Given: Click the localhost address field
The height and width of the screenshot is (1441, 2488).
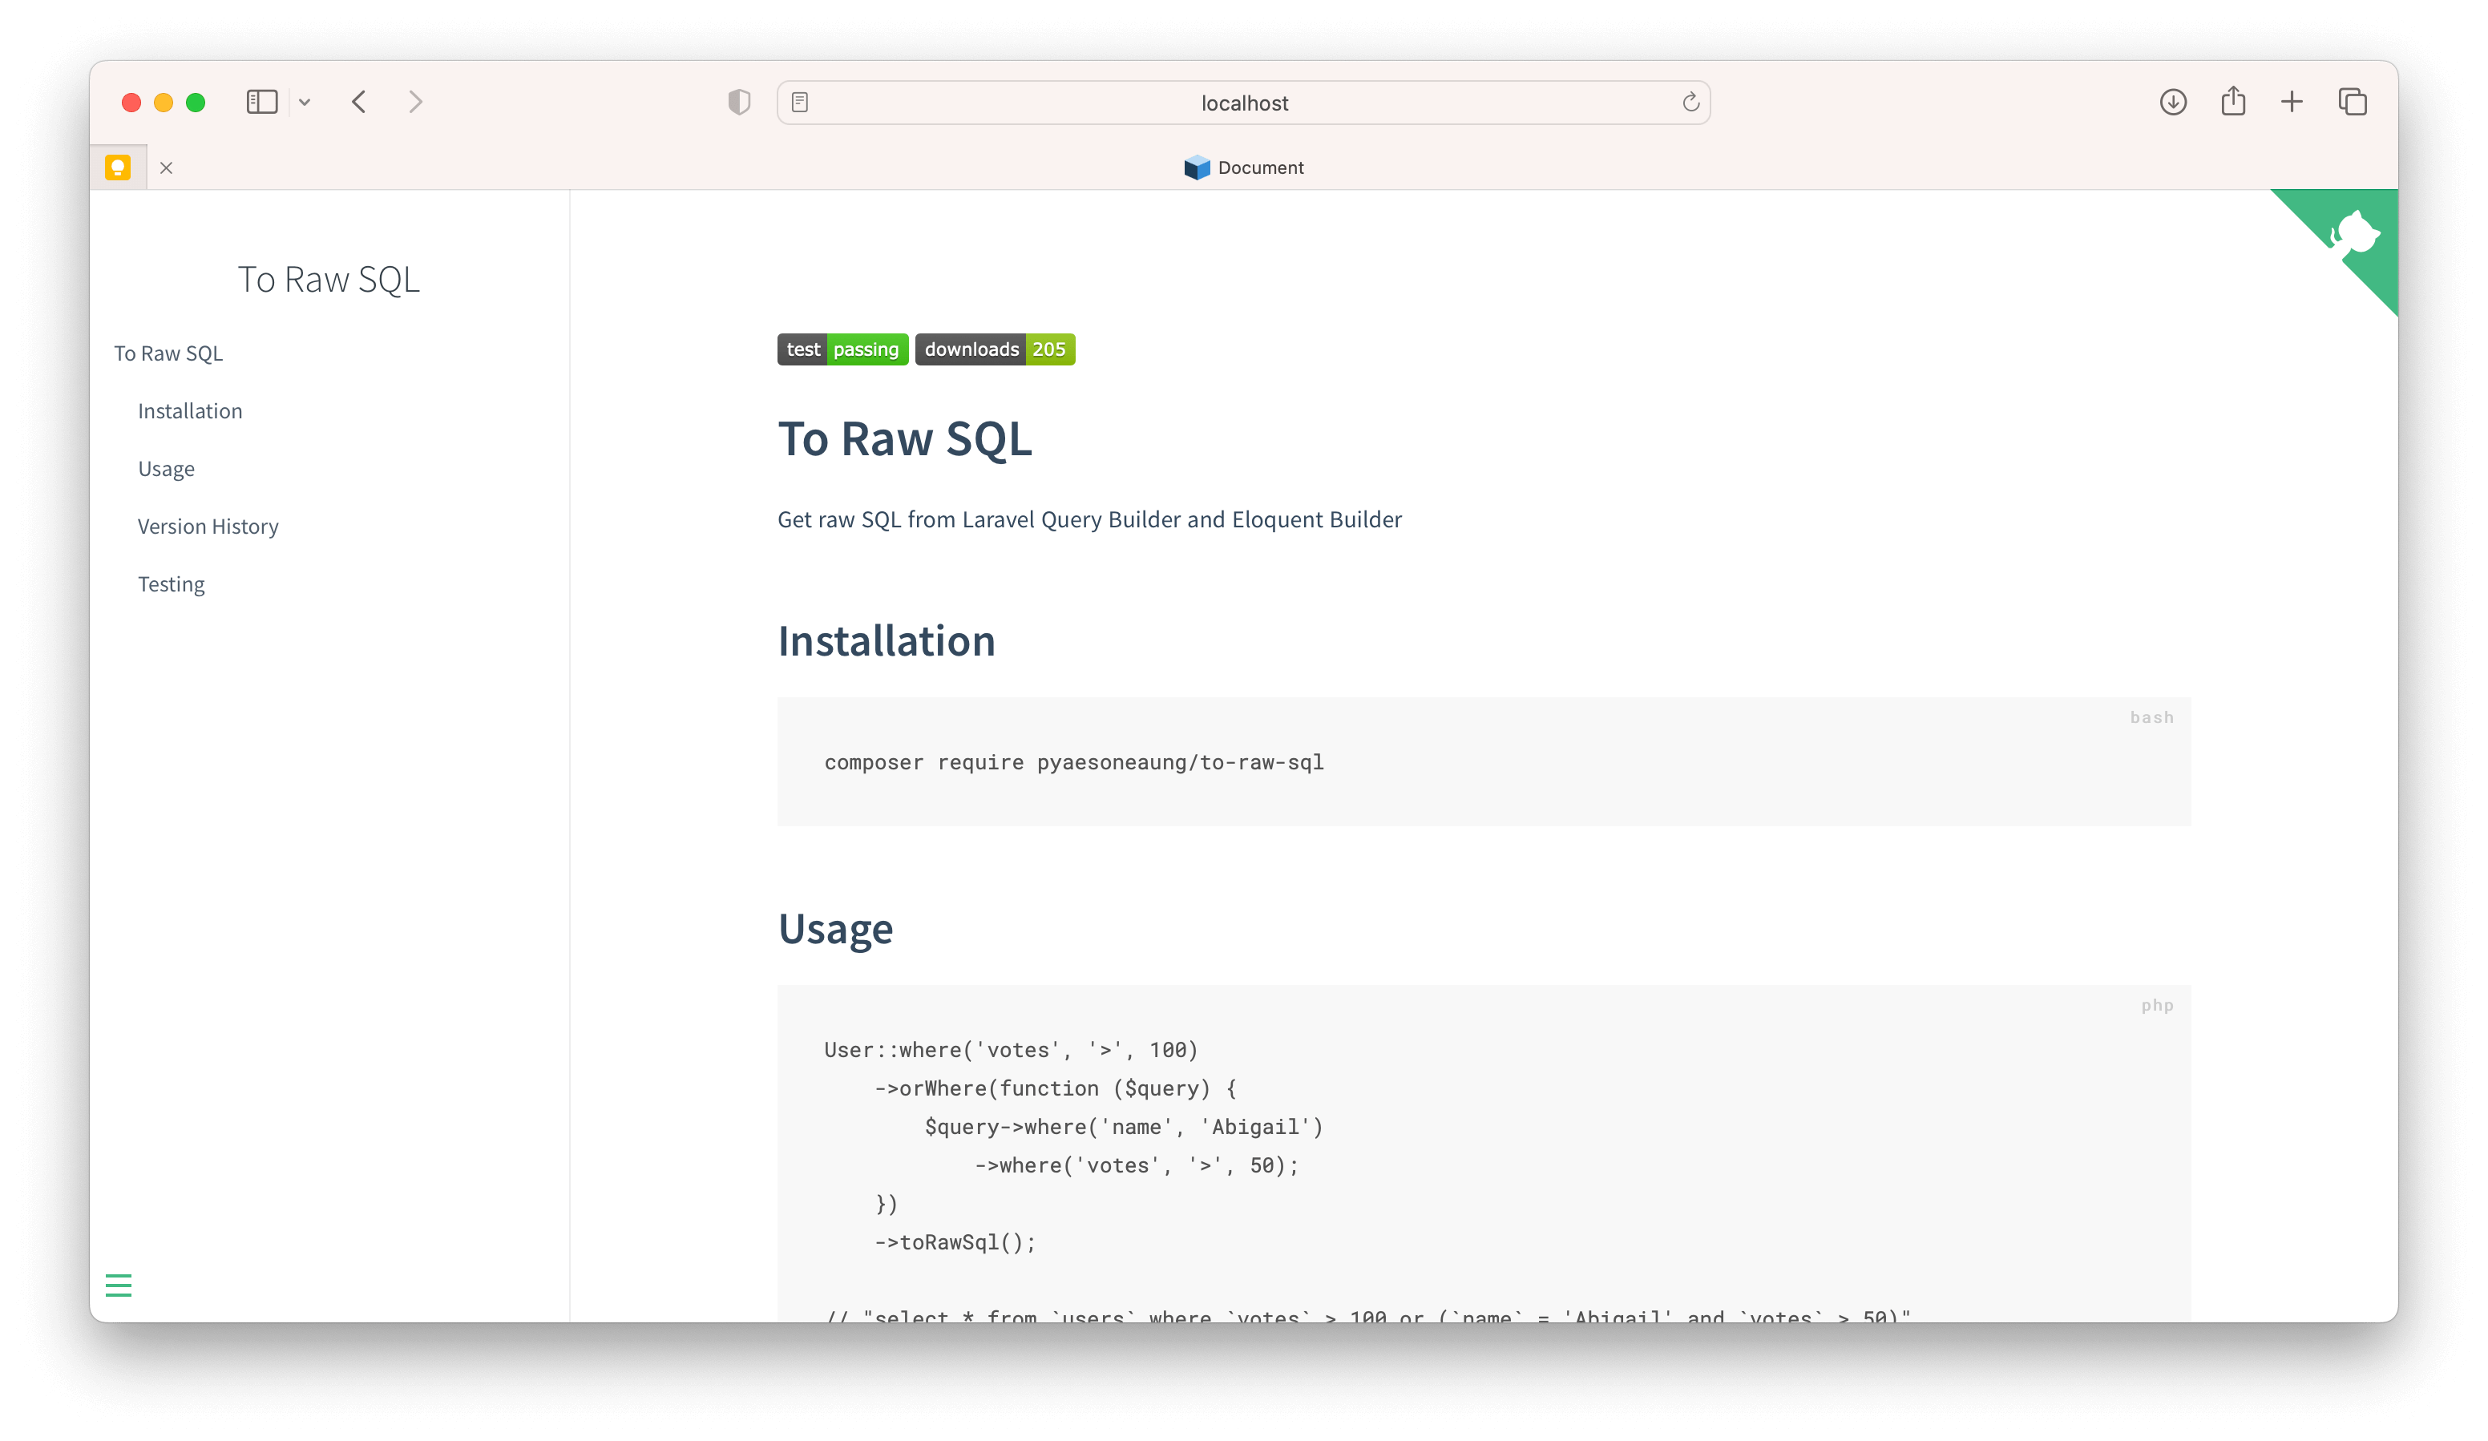Looking at the screenshot, I should [1244, 103].
